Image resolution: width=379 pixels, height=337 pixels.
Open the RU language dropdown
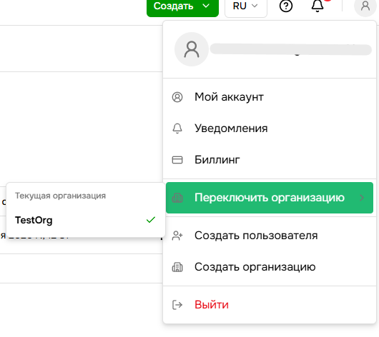coord(246,6)
